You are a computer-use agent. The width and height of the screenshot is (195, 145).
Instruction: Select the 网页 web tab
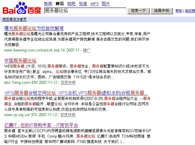pyautogui.click(x=60, y=4)
